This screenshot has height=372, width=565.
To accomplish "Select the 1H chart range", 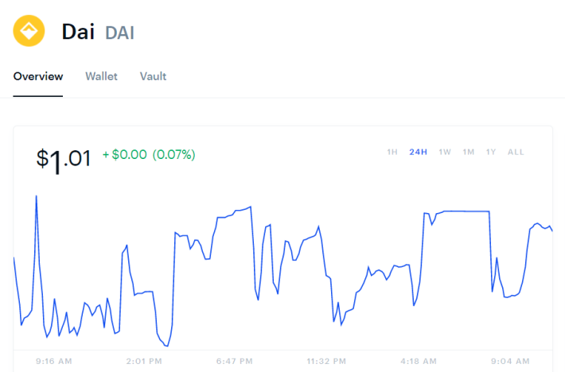I will tap(392, 152).
